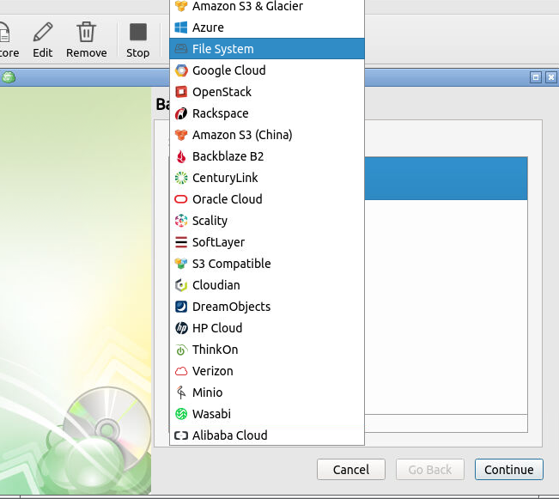Choose Azure storage option
This screenshot has height=499, width=559.
267,27
